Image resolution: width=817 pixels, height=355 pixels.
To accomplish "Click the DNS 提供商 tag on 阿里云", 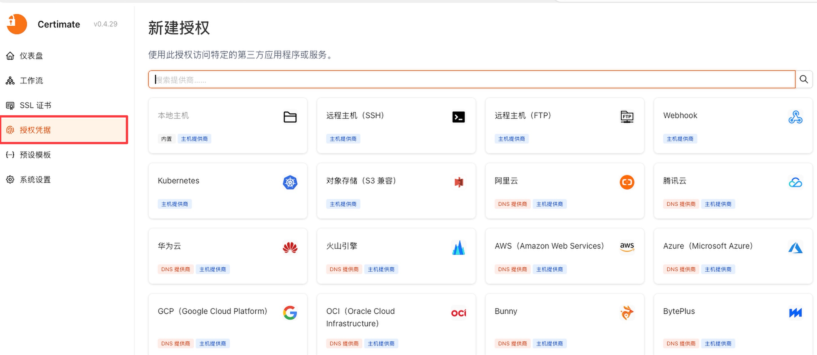I will (512, 204).
